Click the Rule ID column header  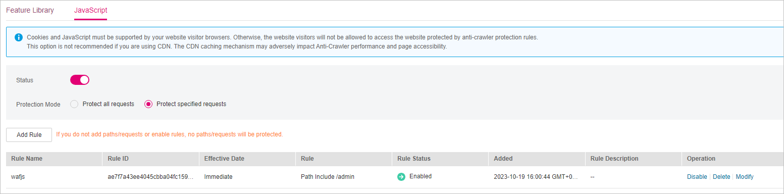[x=118, y=159]
